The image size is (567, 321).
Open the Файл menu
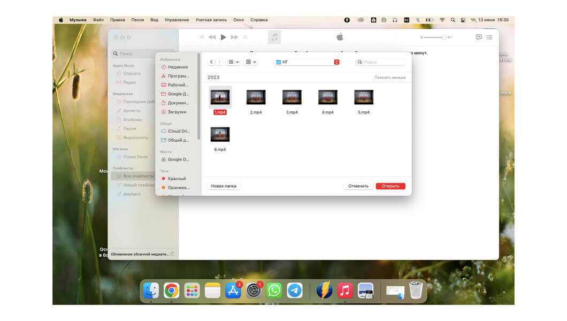click(98, 20)
